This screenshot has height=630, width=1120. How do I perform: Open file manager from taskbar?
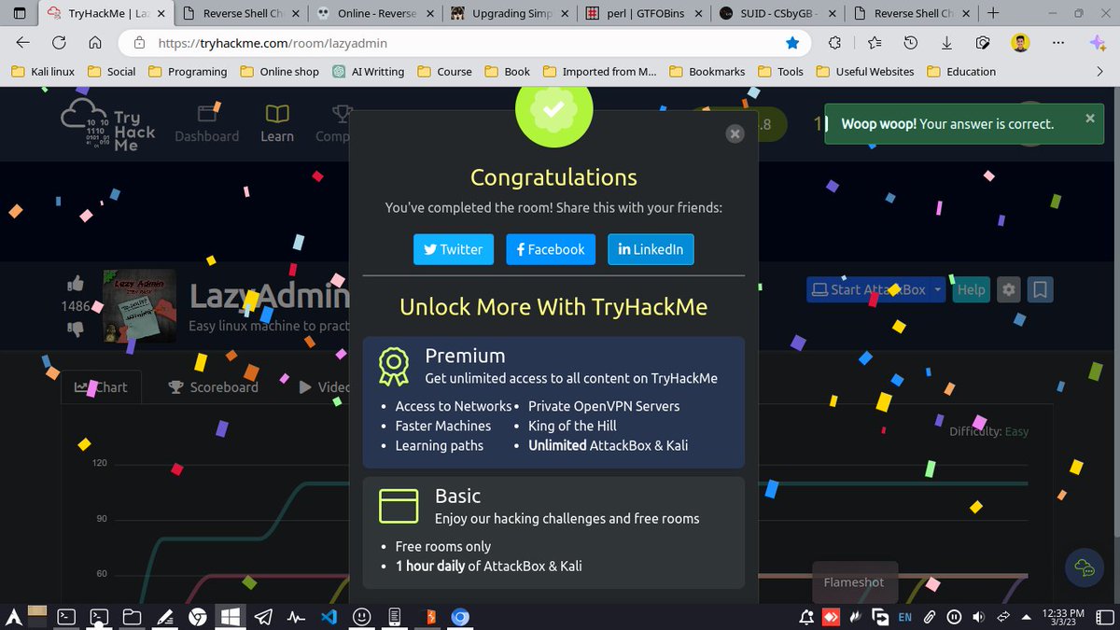pos(131,617)
